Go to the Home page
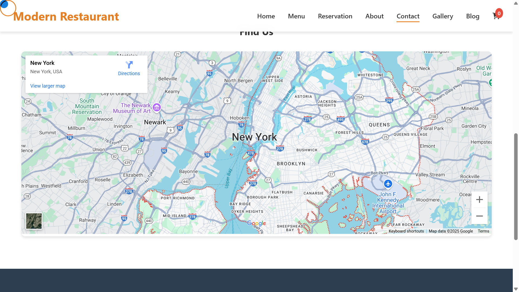This screenshot has width=519, height=292. 266,16
